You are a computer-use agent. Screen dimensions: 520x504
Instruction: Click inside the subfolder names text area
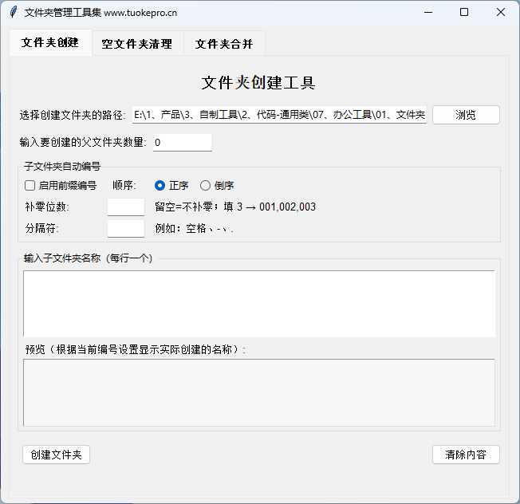(x=258, y=303)
